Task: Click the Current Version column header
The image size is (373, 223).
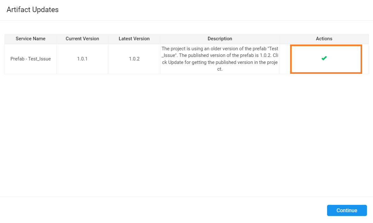Action: coord(82,39)
